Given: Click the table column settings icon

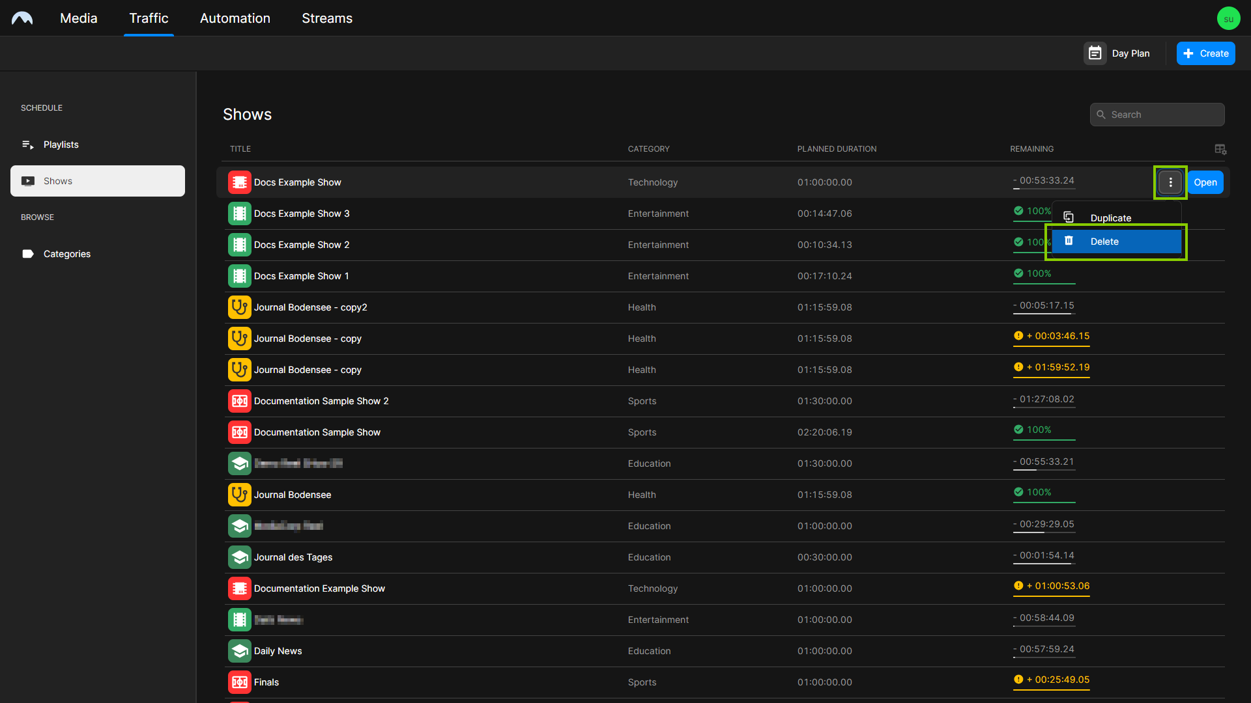Looking at the screenshot, I should 1220,149.
